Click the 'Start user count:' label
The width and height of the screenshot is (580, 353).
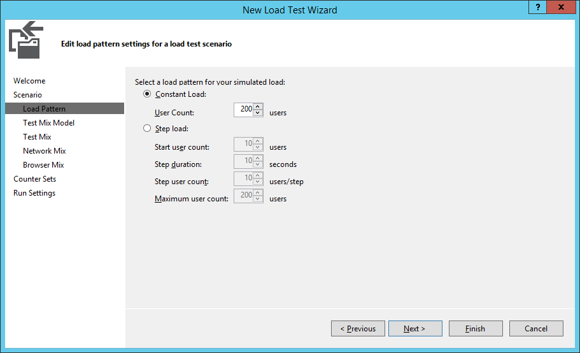(182, 147)
